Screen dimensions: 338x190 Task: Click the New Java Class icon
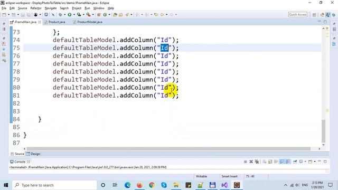(105, 15)
